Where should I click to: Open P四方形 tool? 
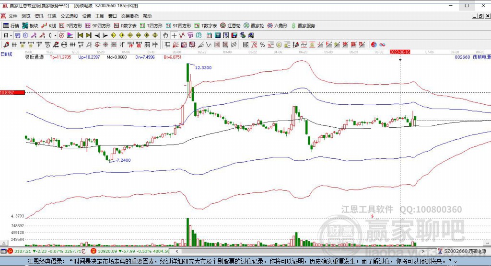pyautogui.click(x=71, y=26)
